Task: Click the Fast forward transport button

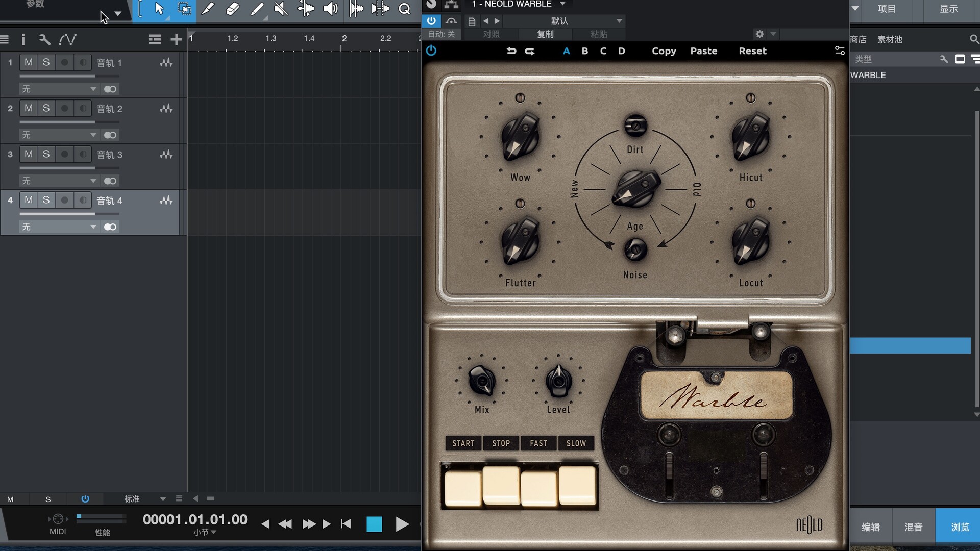Action: pos(309,524)
